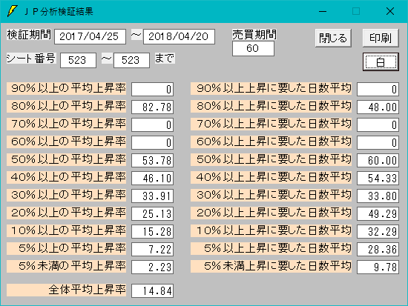Viewport: 408px width, 306px height.
Task: Close the JP分析検証結果 window
Action: [x=390, y=11]
